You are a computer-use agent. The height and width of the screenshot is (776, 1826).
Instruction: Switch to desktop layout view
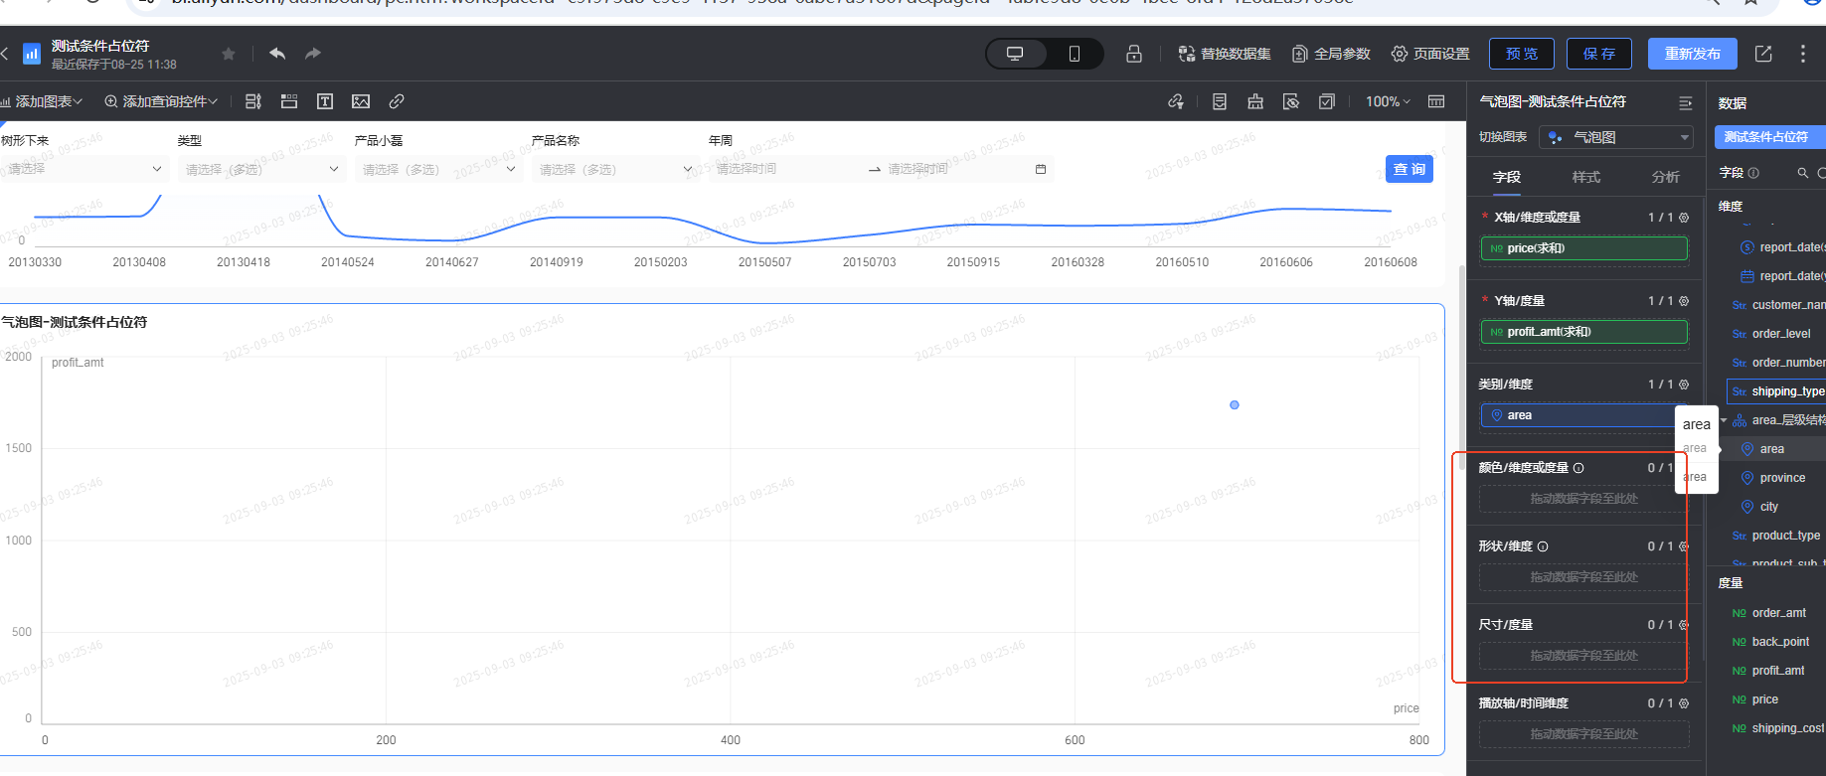[x=1015, y=54]
